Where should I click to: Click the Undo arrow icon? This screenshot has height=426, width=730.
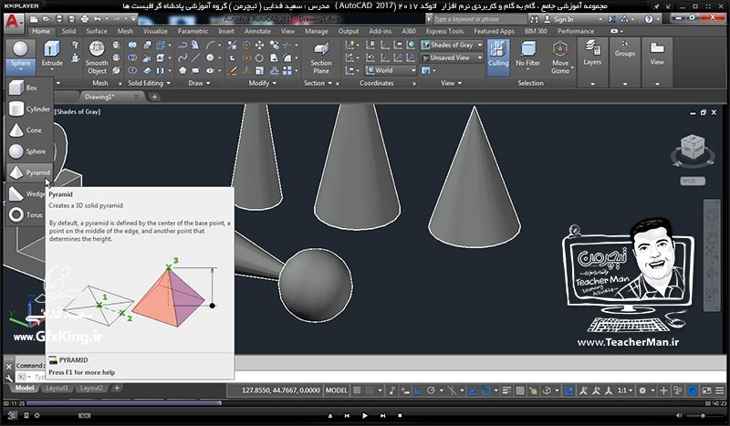coord(97,19)
